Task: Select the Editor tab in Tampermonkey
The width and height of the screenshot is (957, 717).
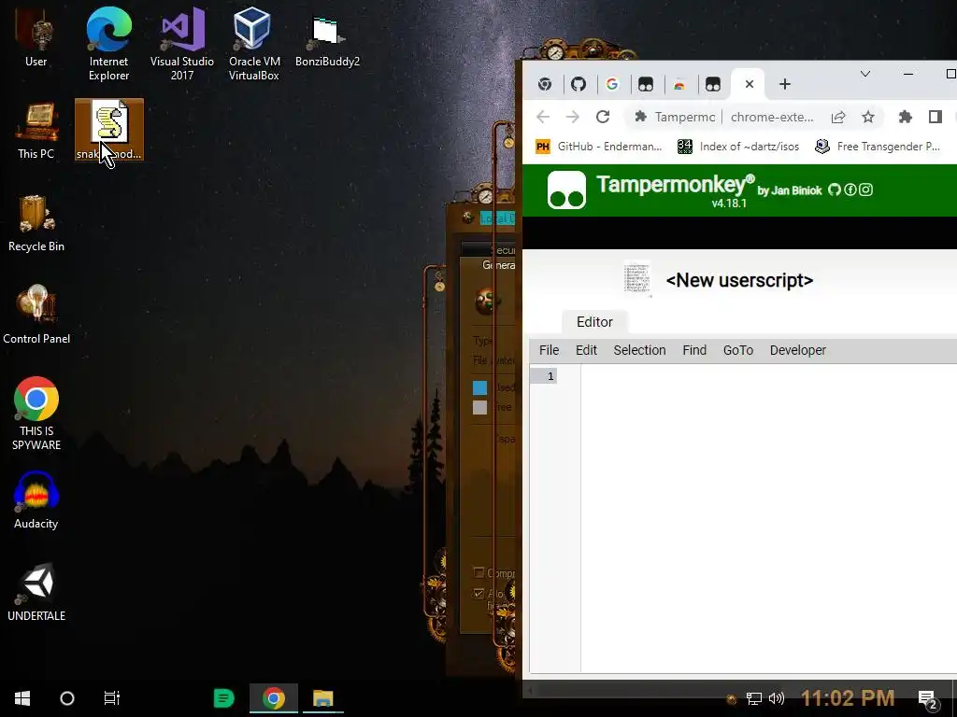Action: 594,322
